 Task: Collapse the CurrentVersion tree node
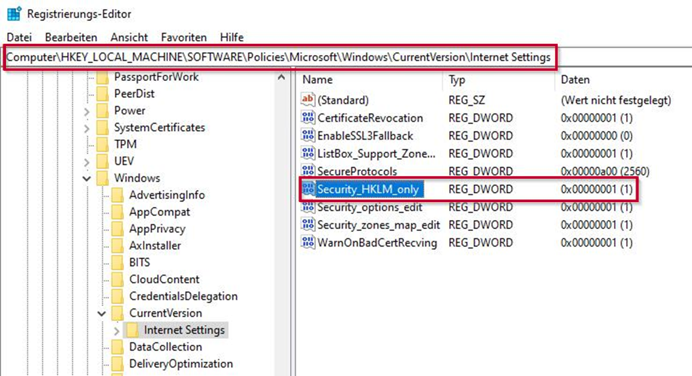click(x=102, y=313)
